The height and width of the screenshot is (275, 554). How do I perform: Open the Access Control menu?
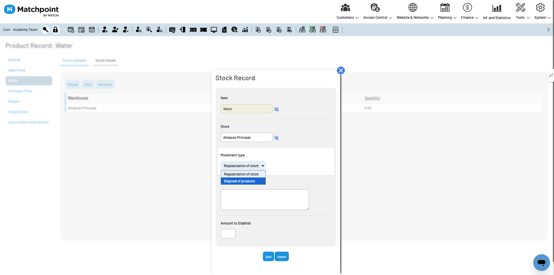click(x=377, y=11)
